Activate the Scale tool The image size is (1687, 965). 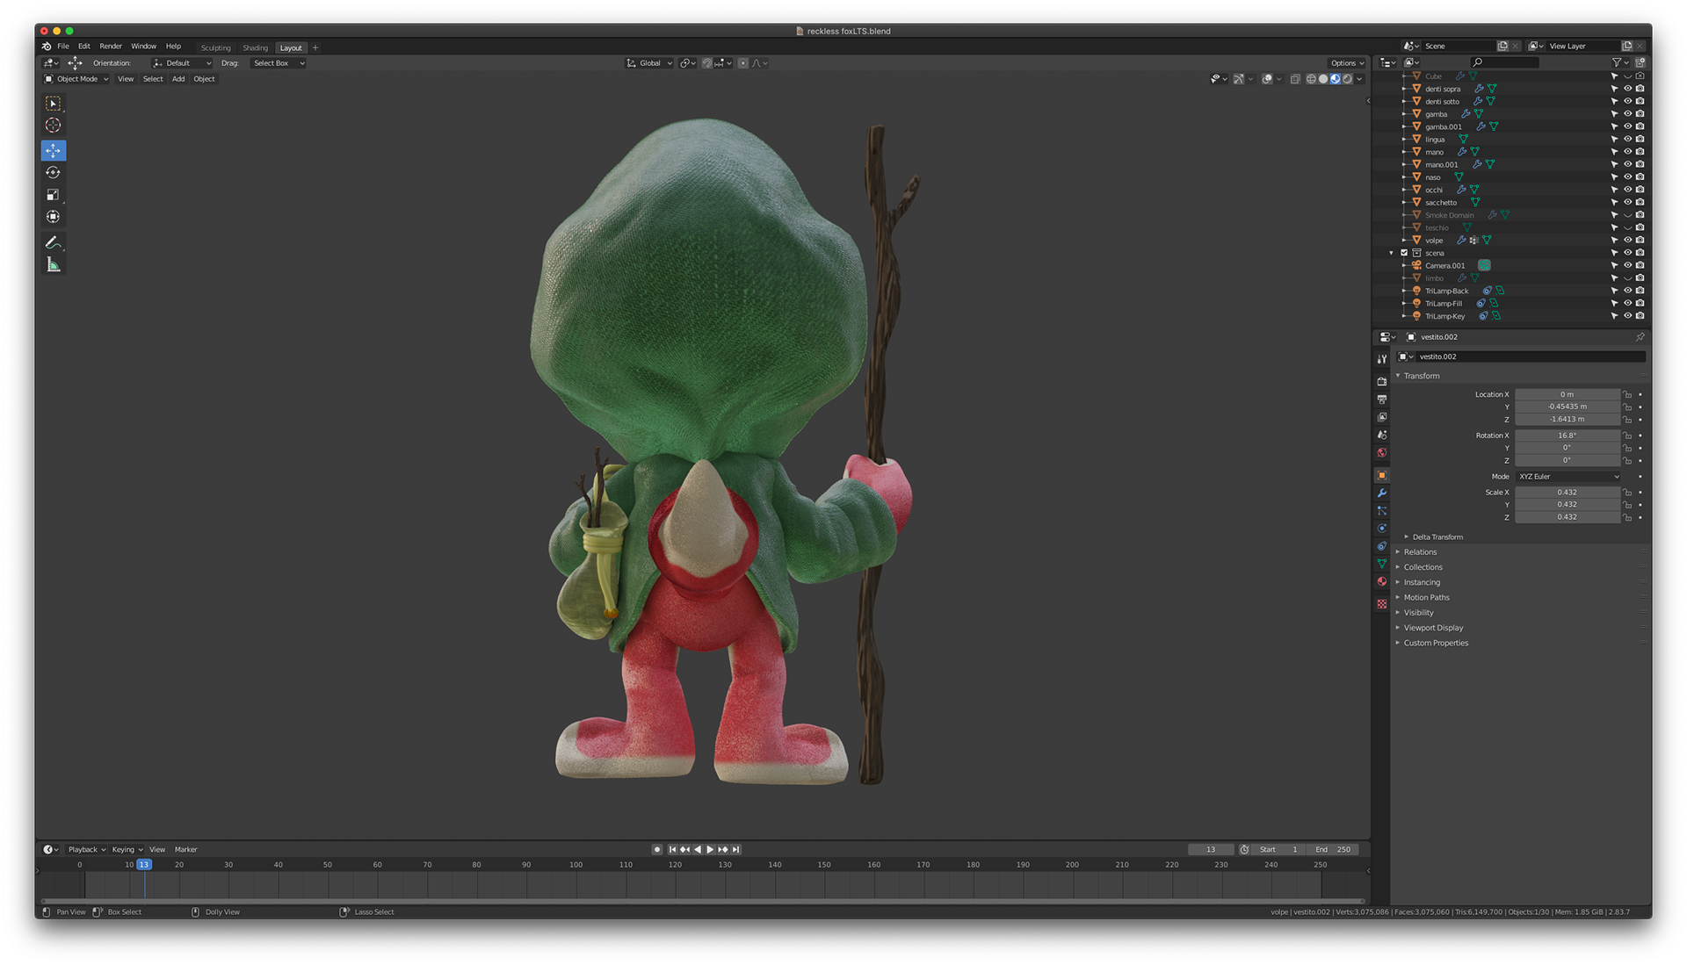[53, 195]
